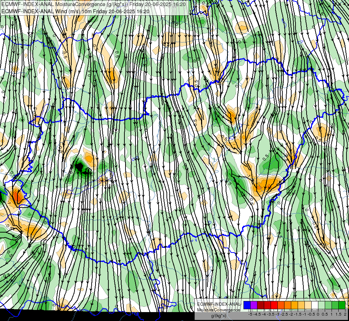Click the final legend tick value 2
349x321 pixels.
coord(345,314)
